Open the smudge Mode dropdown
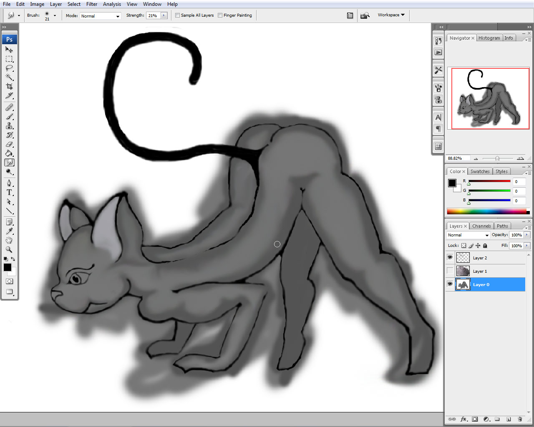This screenshot has width=534, height=427. point(101,16)
